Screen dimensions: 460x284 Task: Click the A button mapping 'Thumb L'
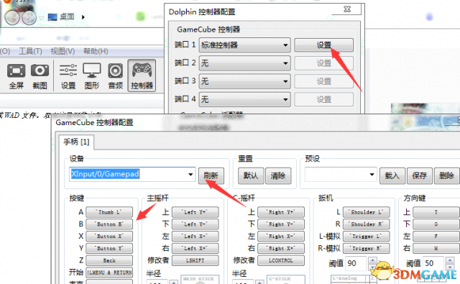pyautogui.click(x=109, y=212)
